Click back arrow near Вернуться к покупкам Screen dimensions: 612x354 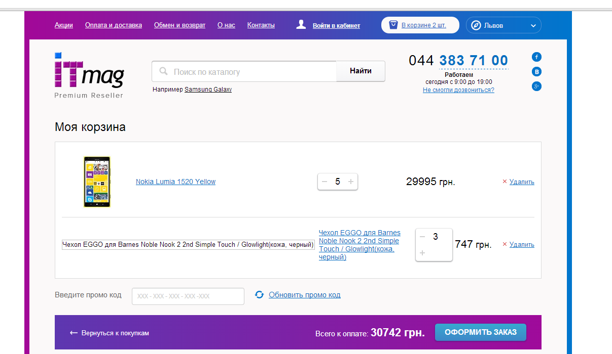[x=74, y=333]
